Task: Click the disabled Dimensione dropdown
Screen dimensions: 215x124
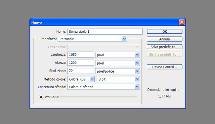Action: [x=104, y=47]
